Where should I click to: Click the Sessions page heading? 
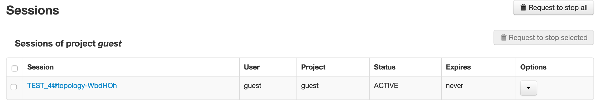[33, 10]
